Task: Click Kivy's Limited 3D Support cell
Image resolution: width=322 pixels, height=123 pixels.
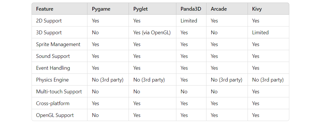Action: pos(260,33)
